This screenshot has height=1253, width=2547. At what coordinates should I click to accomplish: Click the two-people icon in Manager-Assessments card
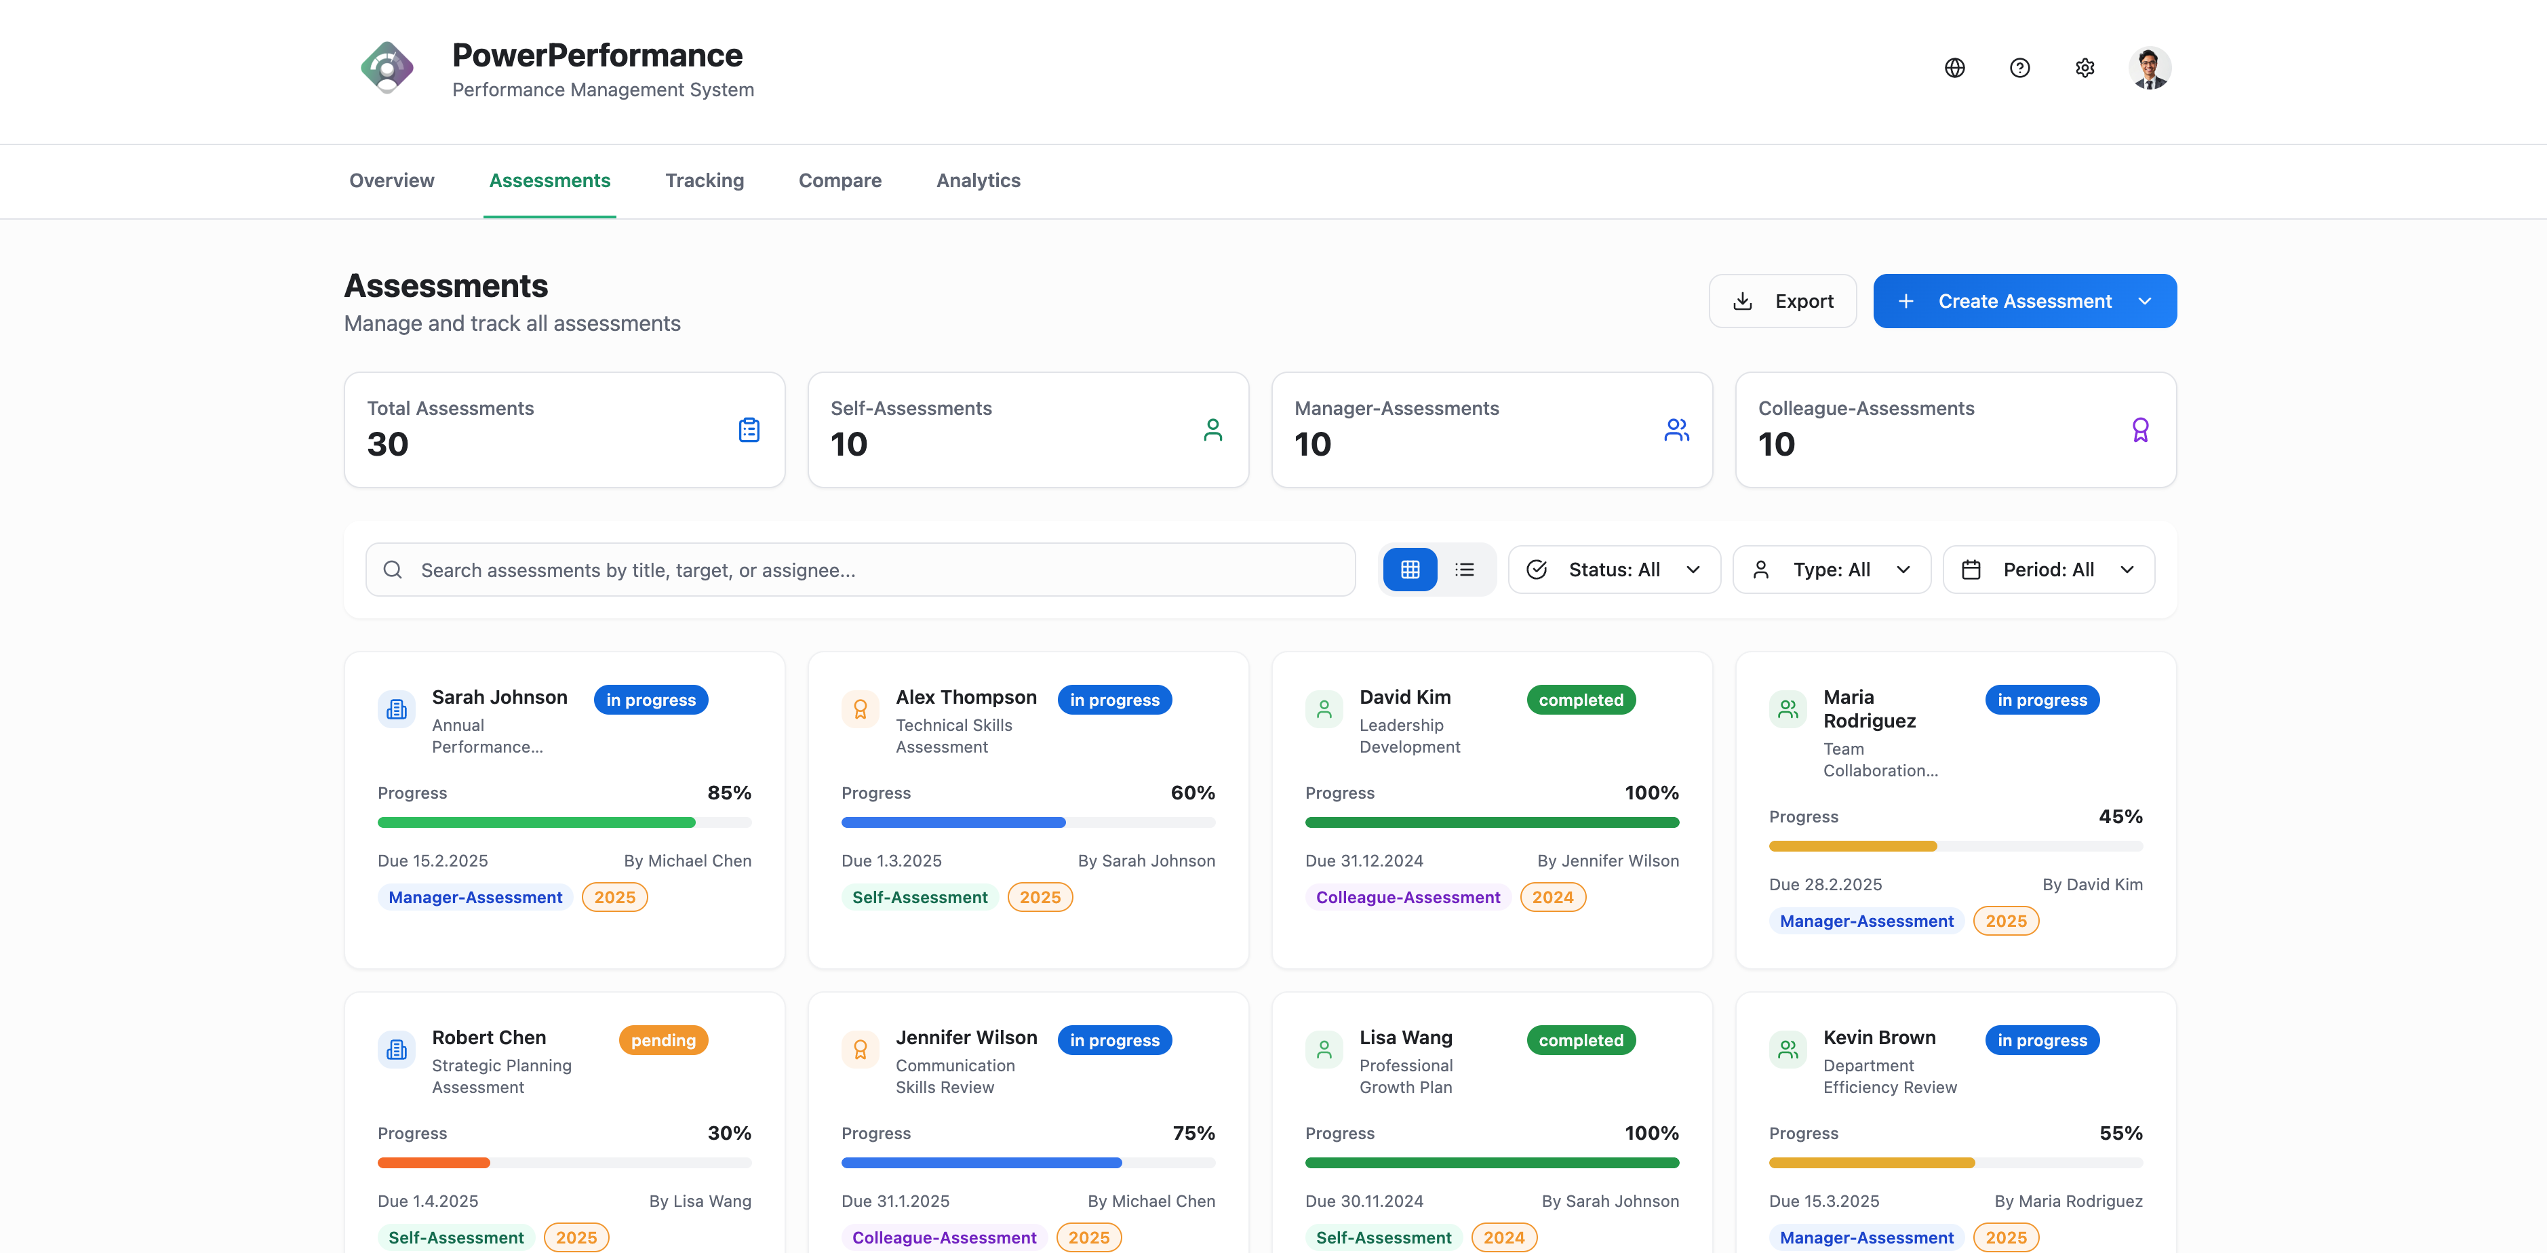point(1676,430)
